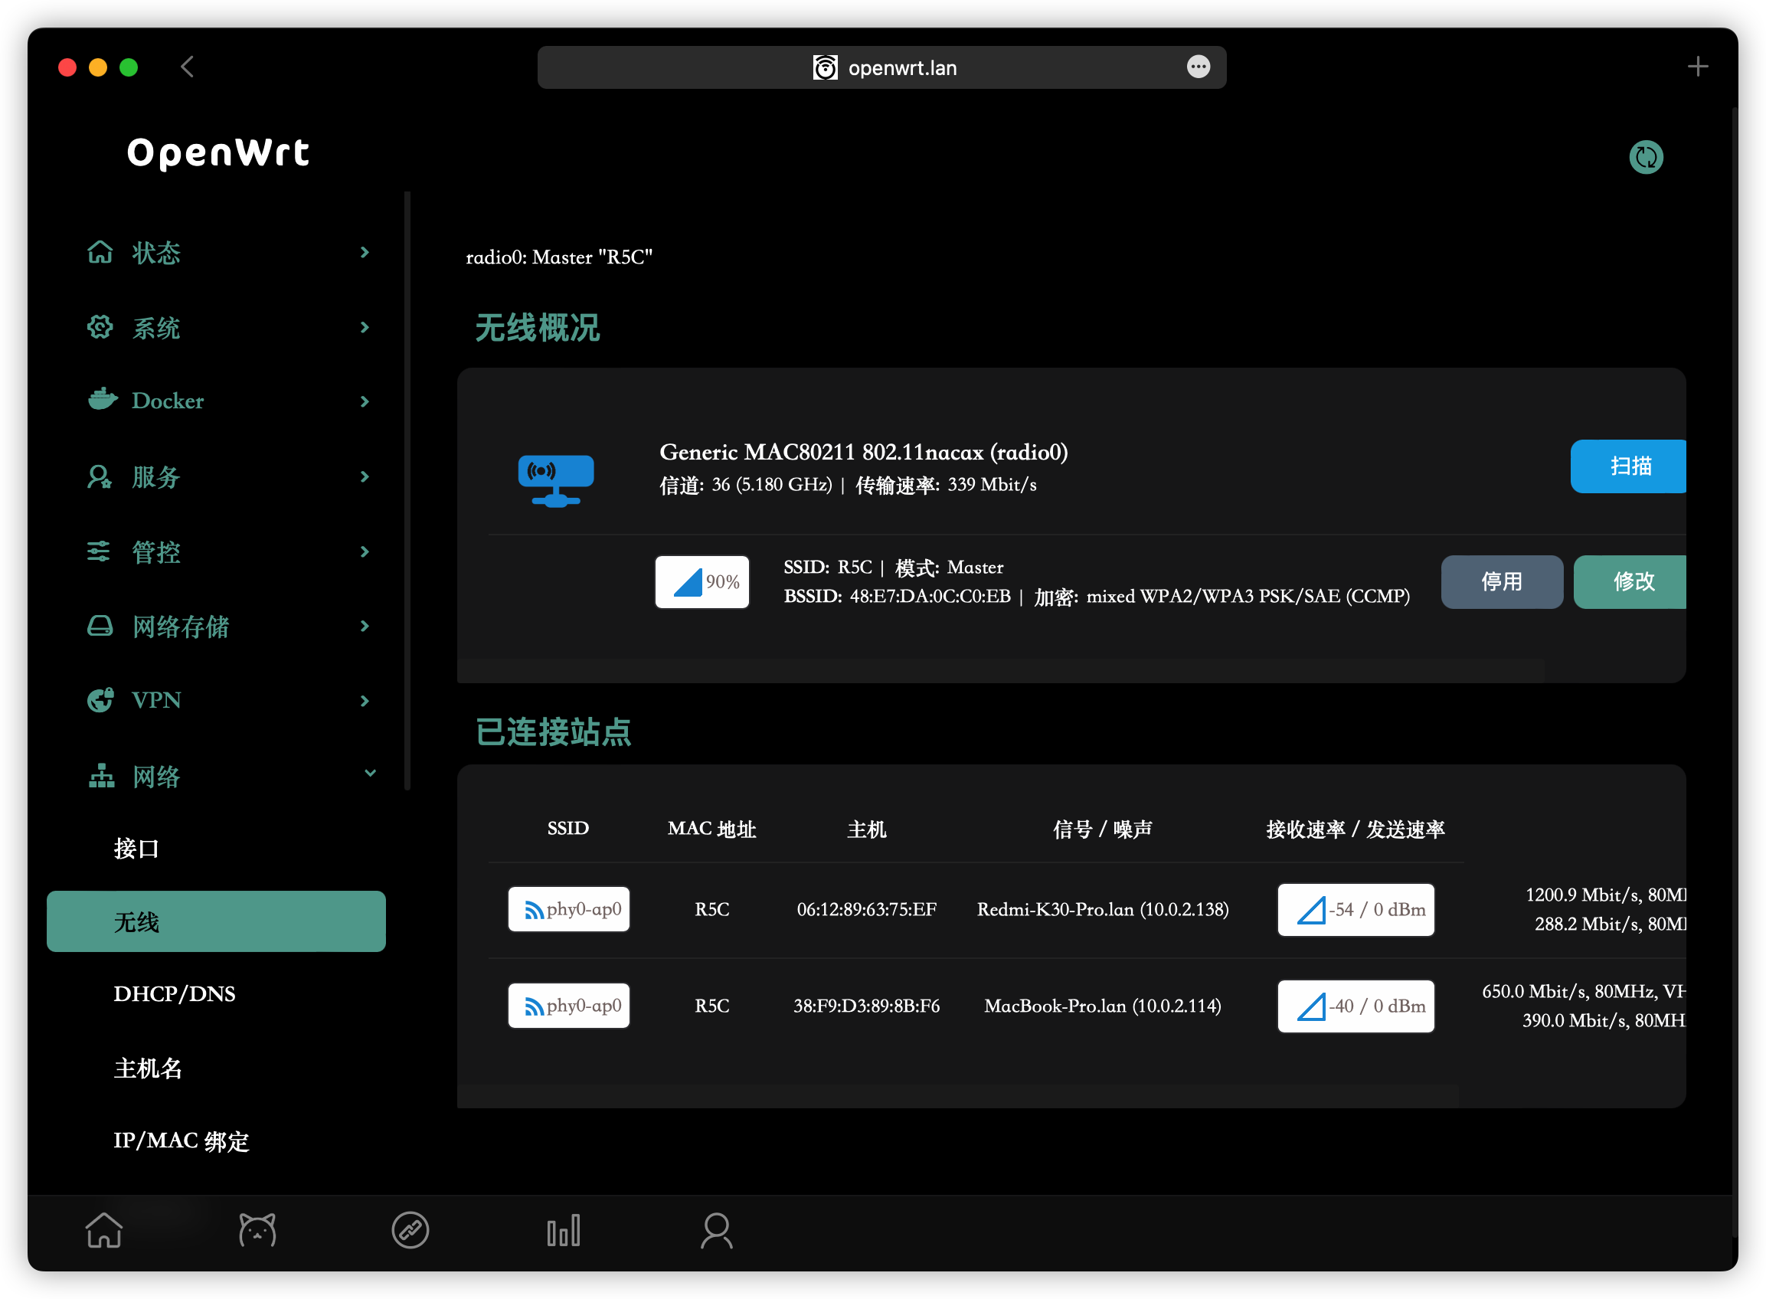The image size is (1766, 1299).
Task: Click the 停用 button to disable R5C
Action: (x=1500, y=582)
